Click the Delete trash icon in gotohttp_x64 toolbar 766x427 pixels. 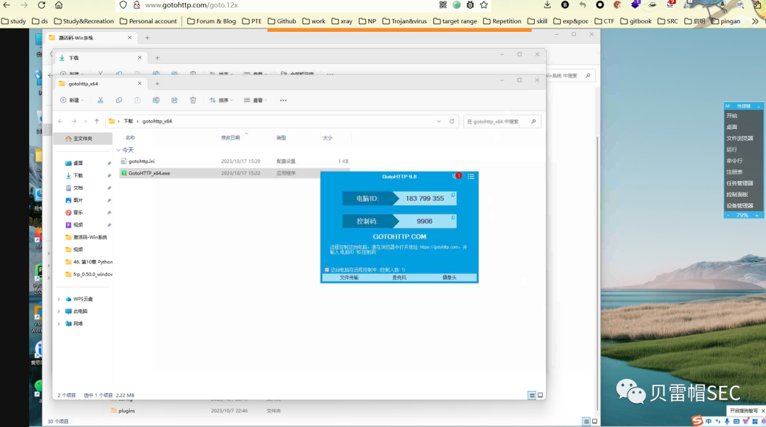pyautogui.click(x=193, y=100)
